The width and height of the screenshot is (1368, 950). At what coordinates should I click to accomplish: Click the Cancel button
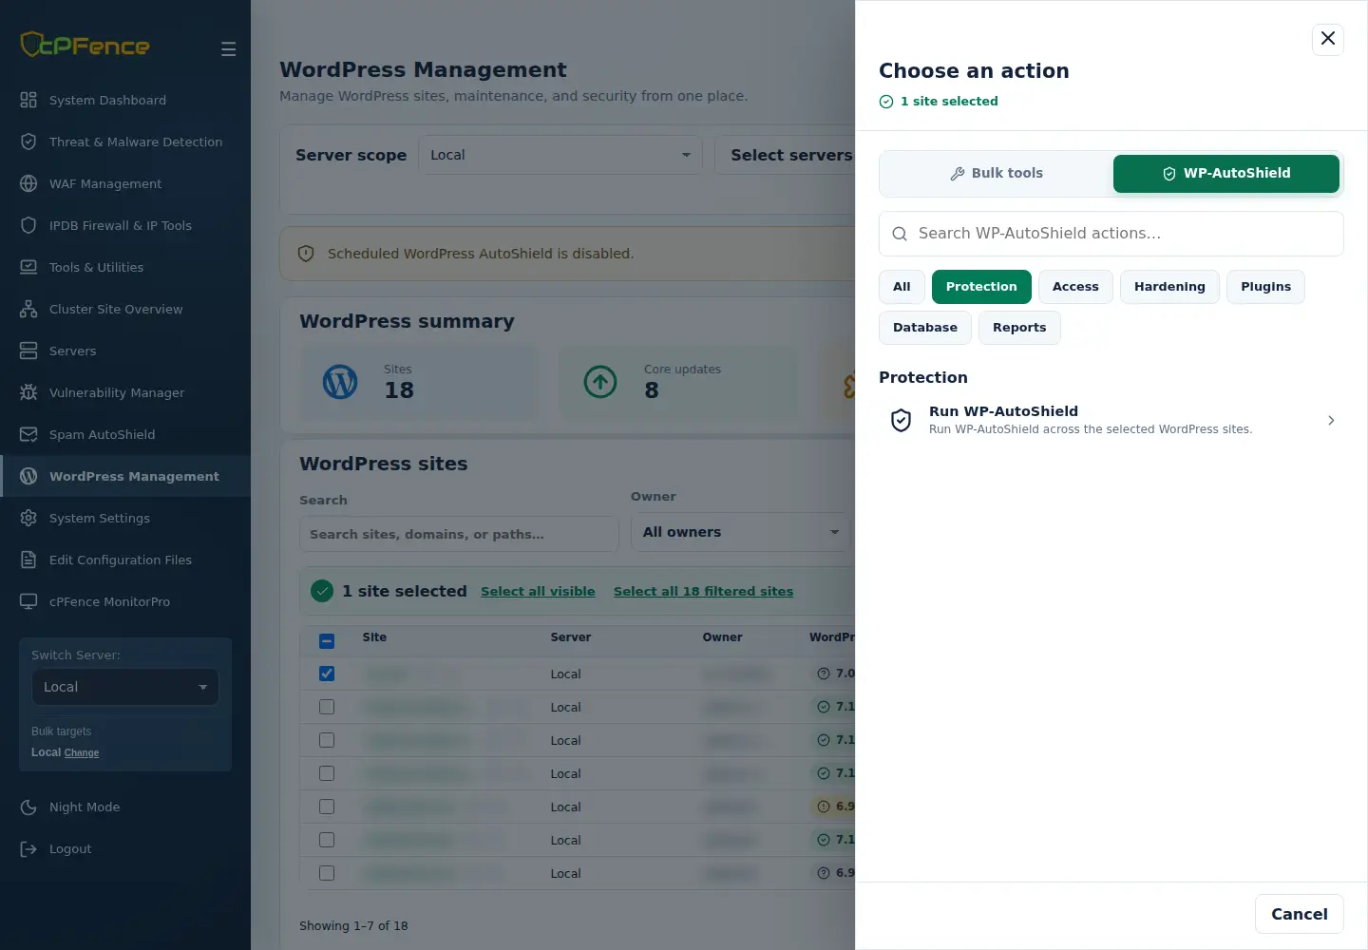[x=1300, y=914]
